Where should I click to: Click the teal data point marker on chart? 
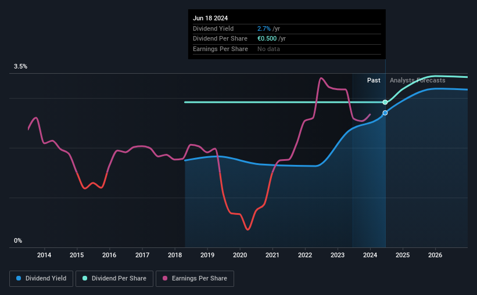click(x=385, y=102)
